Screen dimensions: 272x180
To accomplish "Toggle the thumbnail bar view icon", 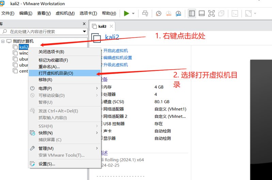I will [x=202, y=13].
